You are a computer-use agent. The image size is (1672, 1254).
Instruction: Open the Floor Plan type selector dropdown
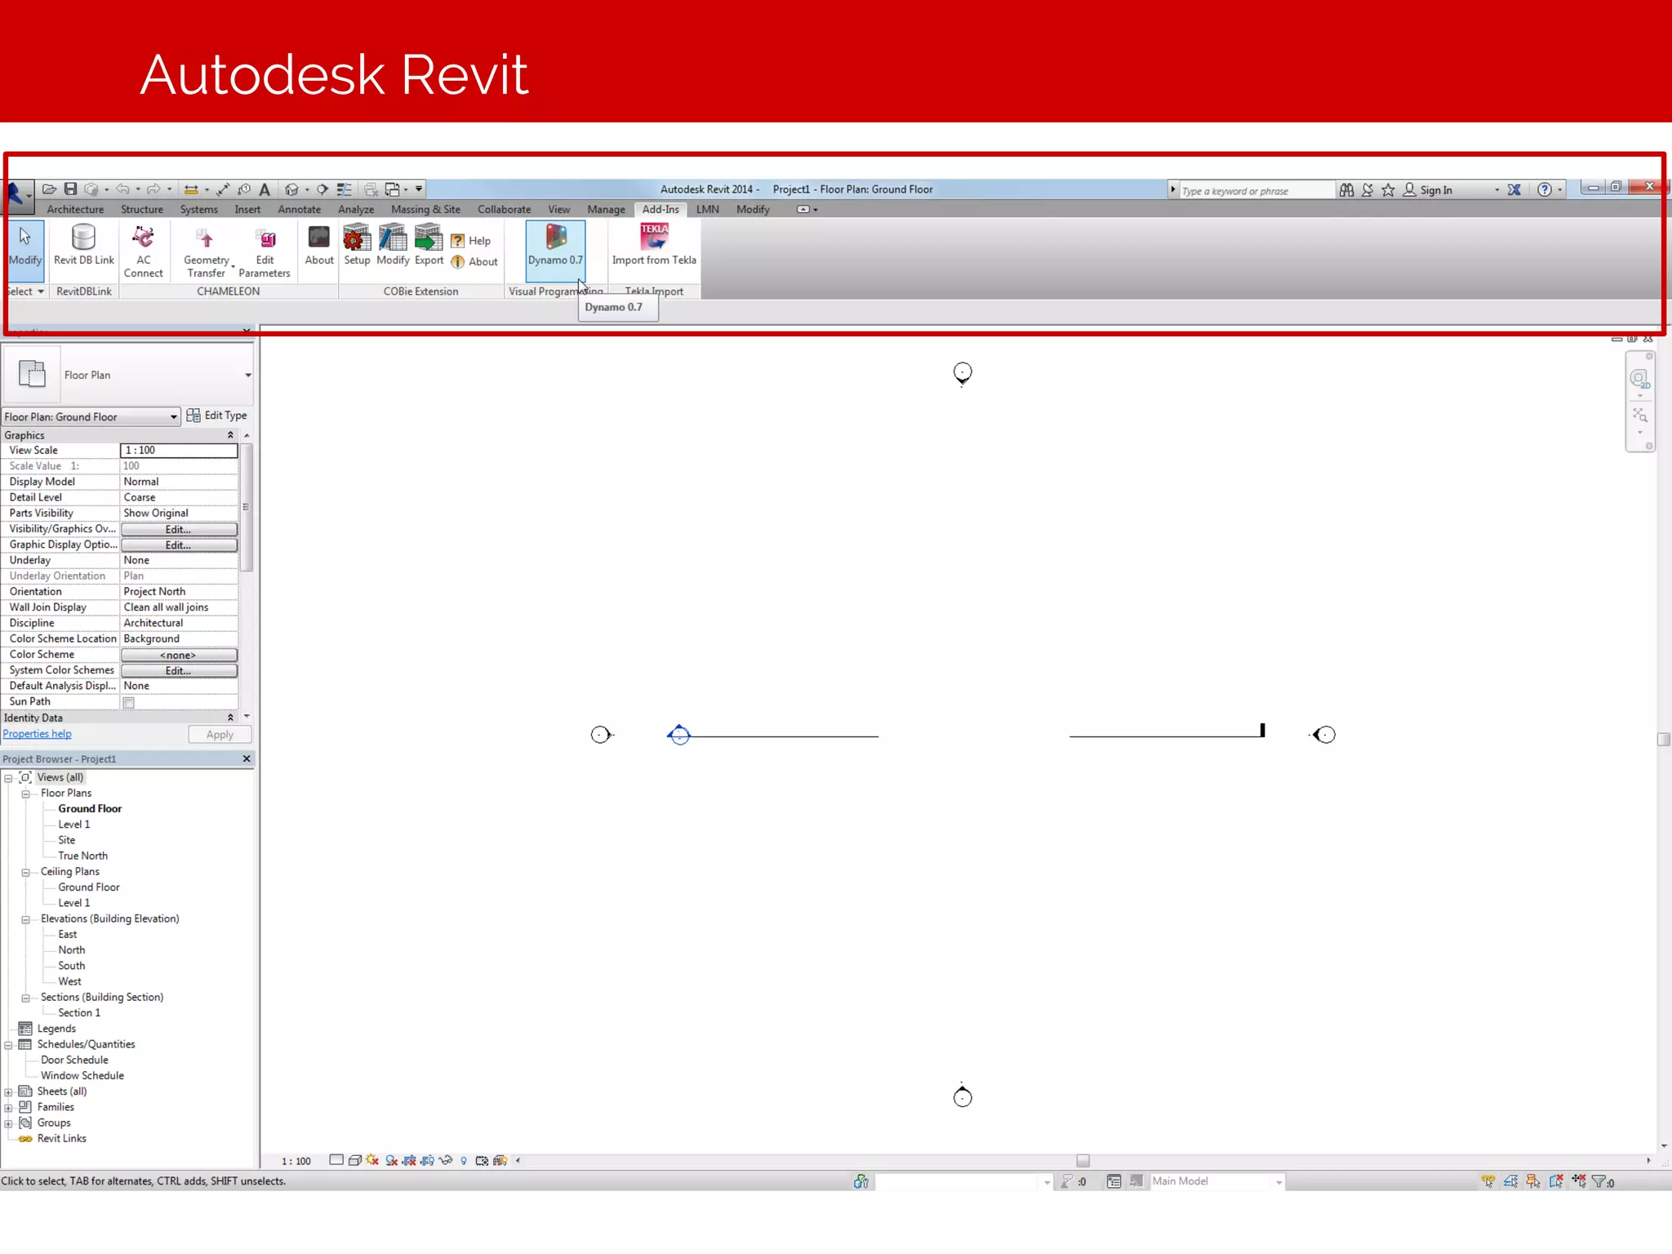click(x=248, y=375)
